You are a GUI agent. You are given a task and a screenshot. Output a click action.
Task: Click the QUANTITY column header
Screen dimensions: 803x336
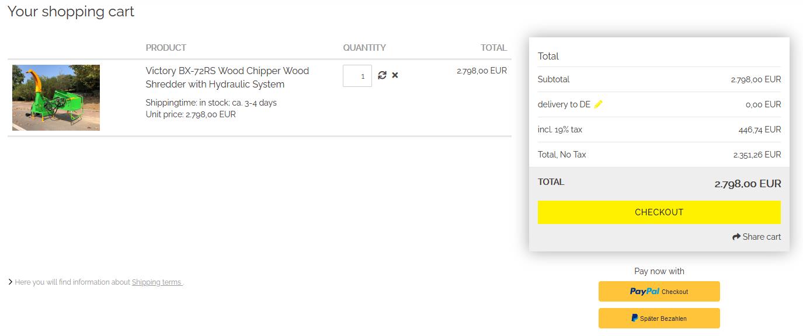click(364, 48)
